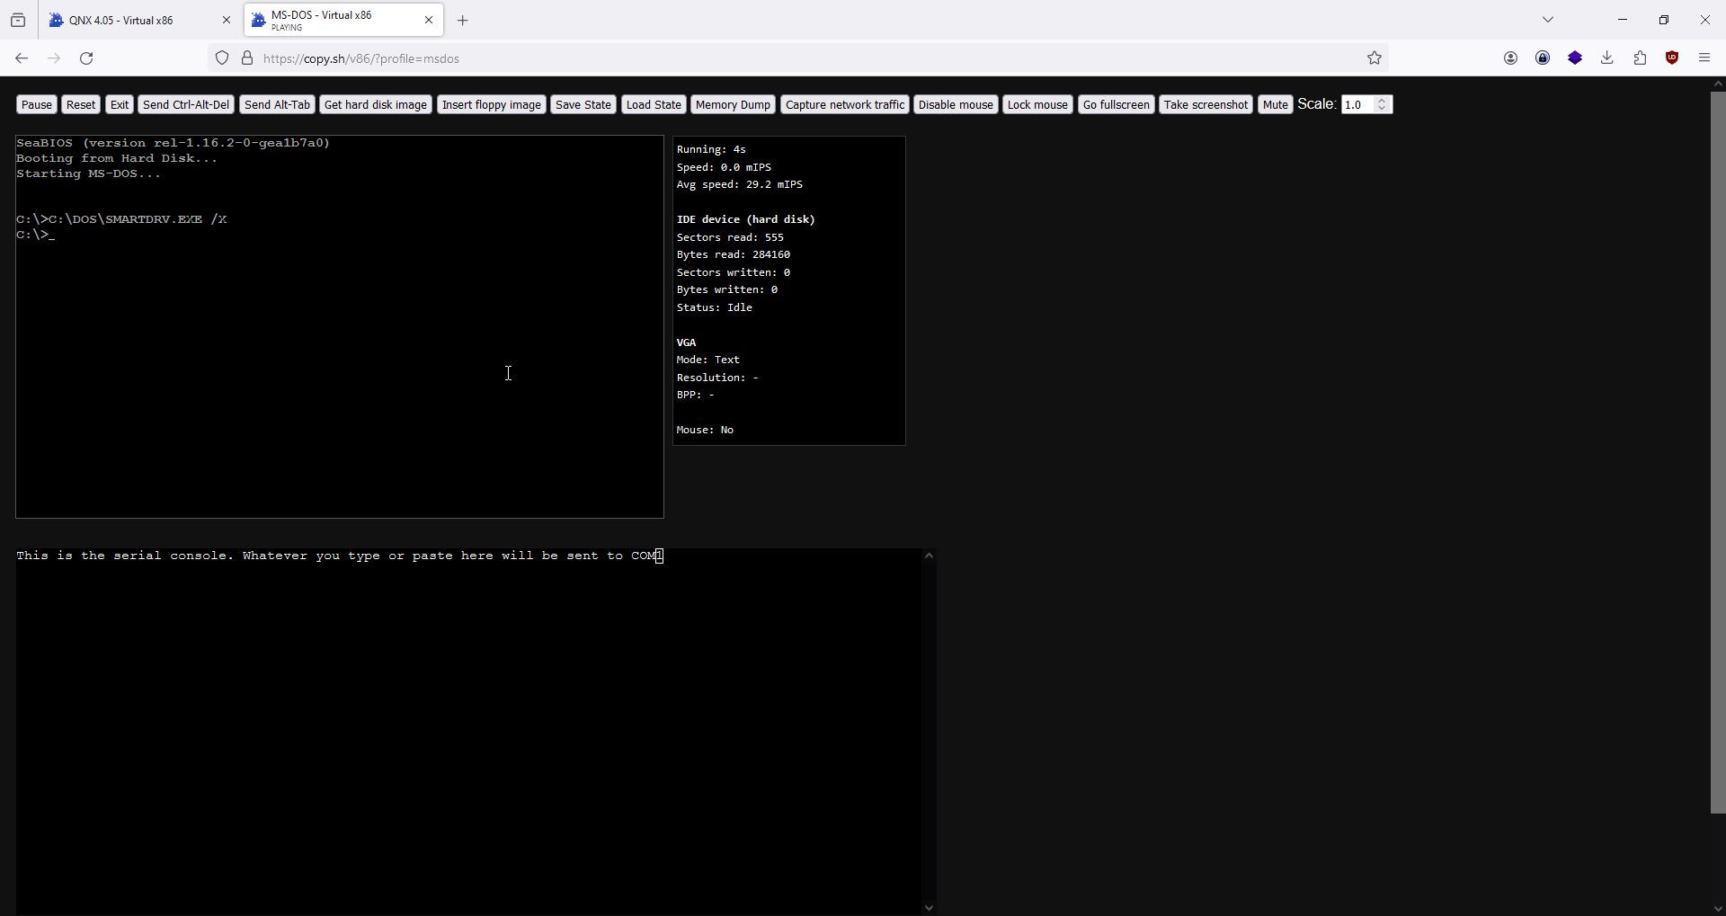Send Alt-Tab to the guest

click(x=277, y=105)
